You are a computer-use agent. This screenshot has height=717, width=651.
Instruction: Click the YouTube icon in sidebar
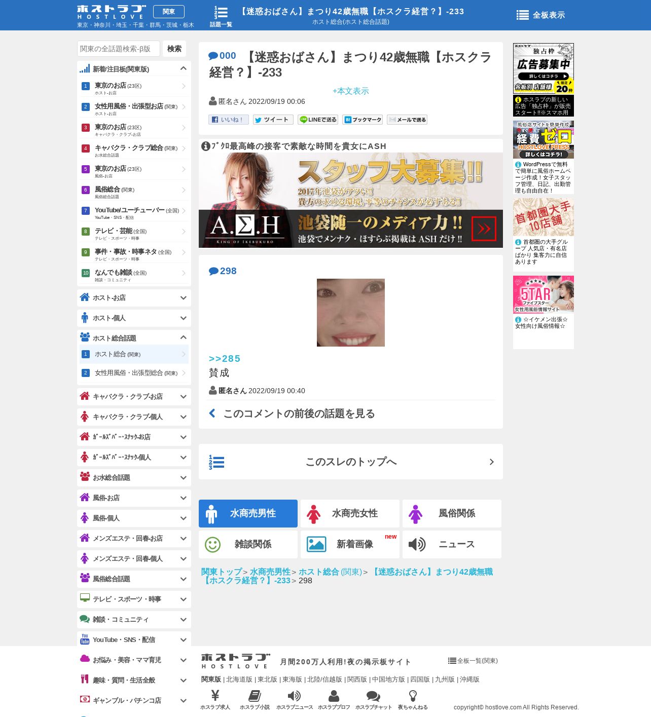coord(85,639)
